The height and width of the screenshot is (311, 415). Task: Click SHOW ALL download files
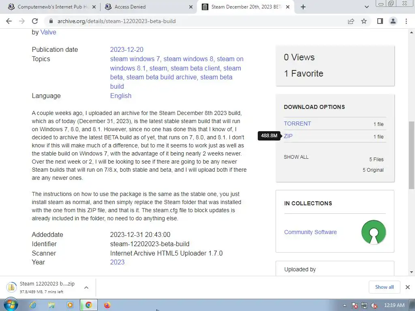tap(296, 157)
